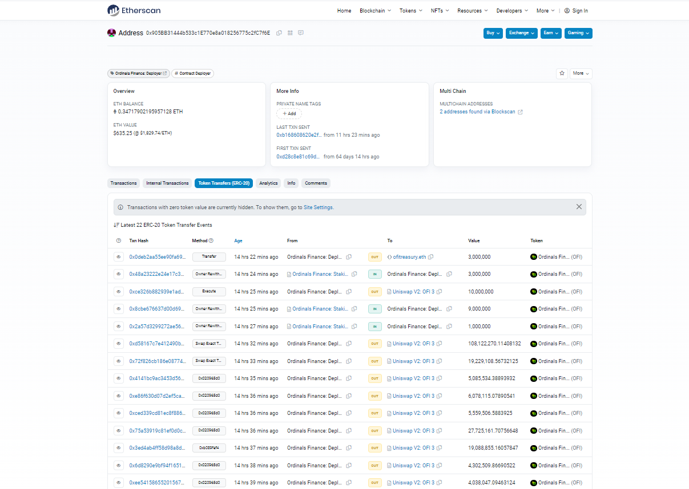The width and height of the screenshot is (689, 489).
Task: Open the Info tab
Action: [291, 184]
